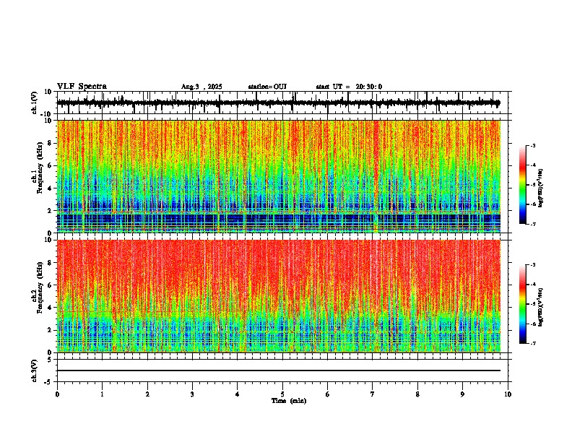572x442 pixels.
Task: Click ch.2 colorbar log(PSD) unit label
Action: pos(540,307)
